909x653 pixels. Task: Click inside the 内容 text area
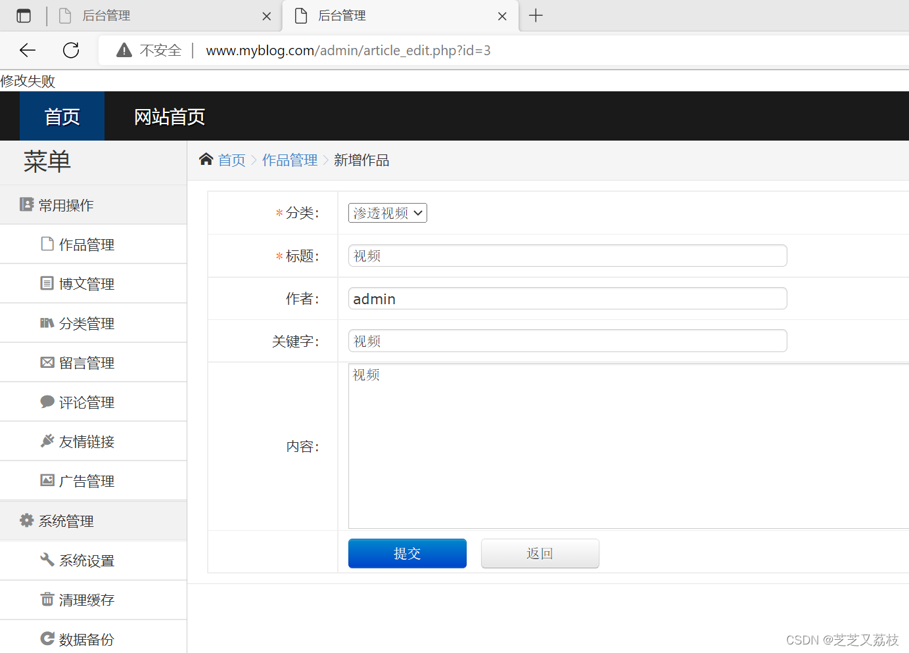pos(628,446)
